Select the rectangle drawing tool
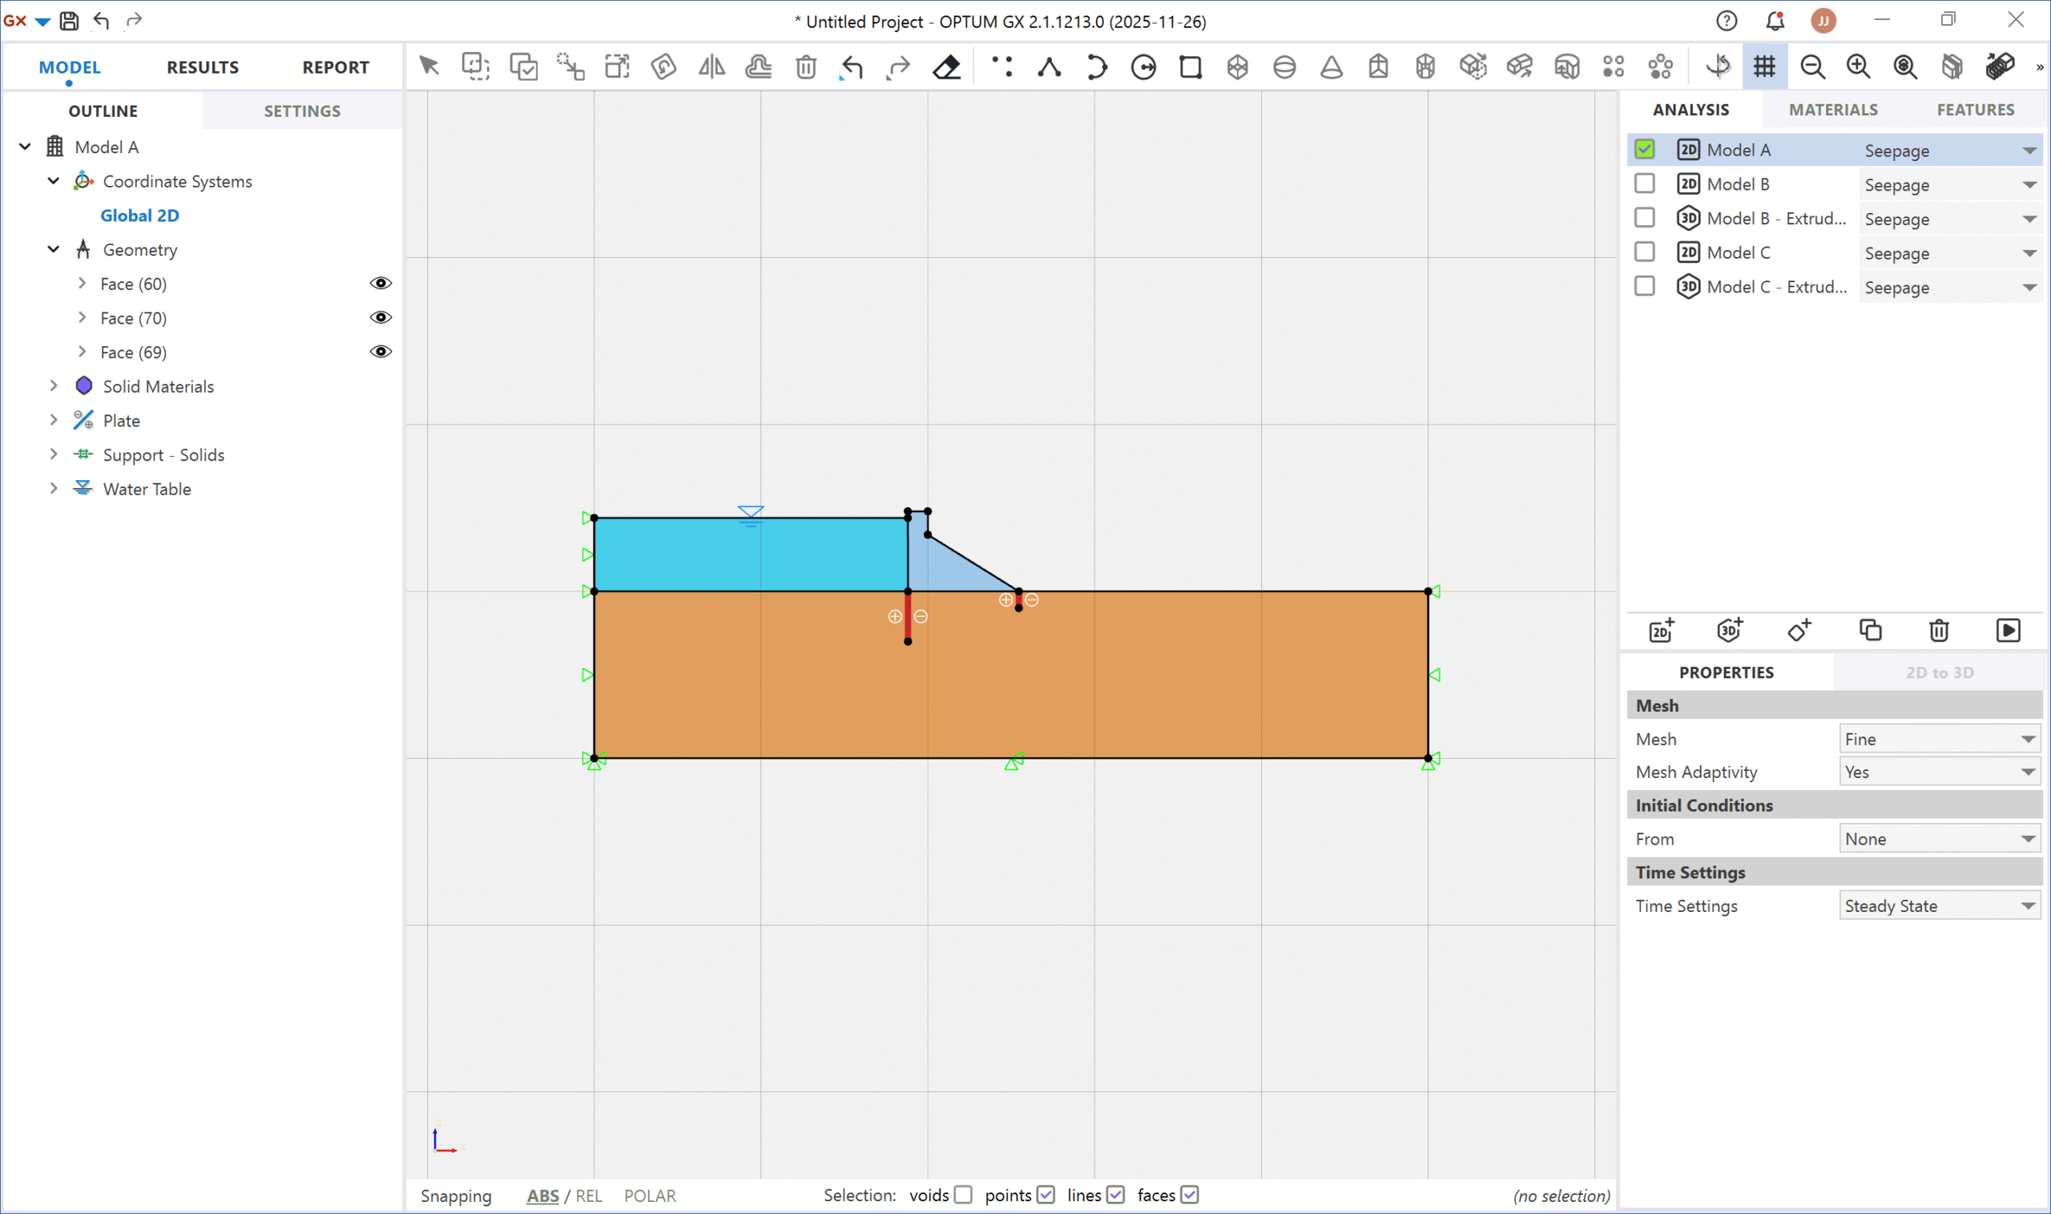 coord(1191,67)
